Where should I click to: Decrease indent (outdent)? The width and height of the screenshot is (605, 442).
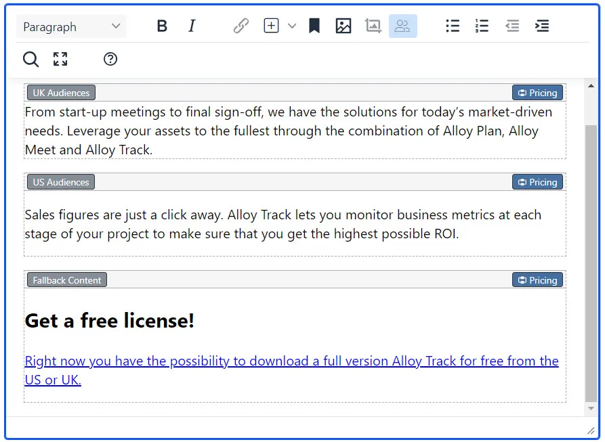point(512,26)
